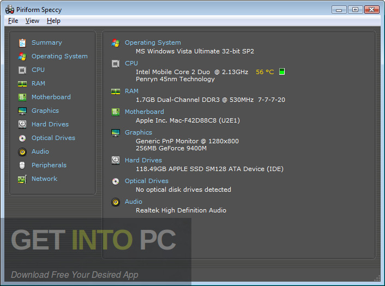Screen dimensions: 385x286
Task: Click 'Penryn 45nm Technology' text
Action: [x=175, y=79]
